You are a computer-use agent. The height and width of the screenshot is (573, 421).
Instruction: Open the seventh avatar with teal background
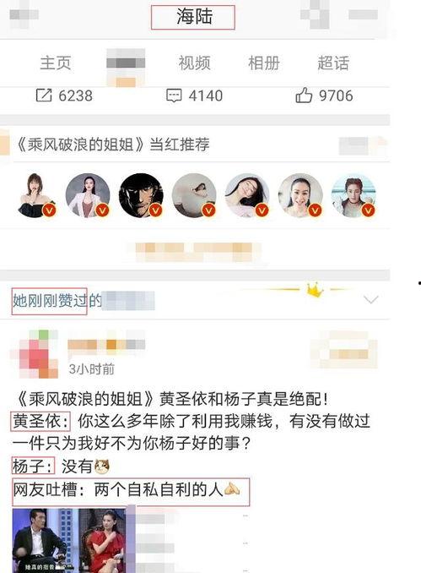click(354, 195)
